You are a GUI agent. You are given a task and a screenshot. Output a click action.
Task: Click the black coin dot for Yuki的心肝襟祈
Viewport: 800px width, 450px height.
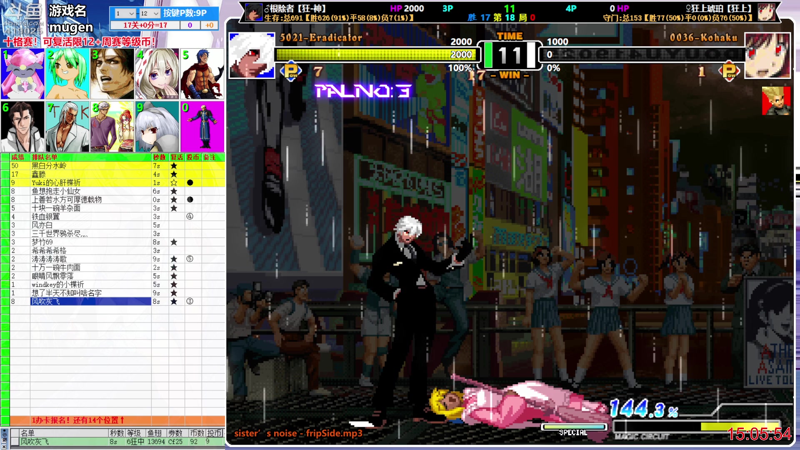coord(190,182)
